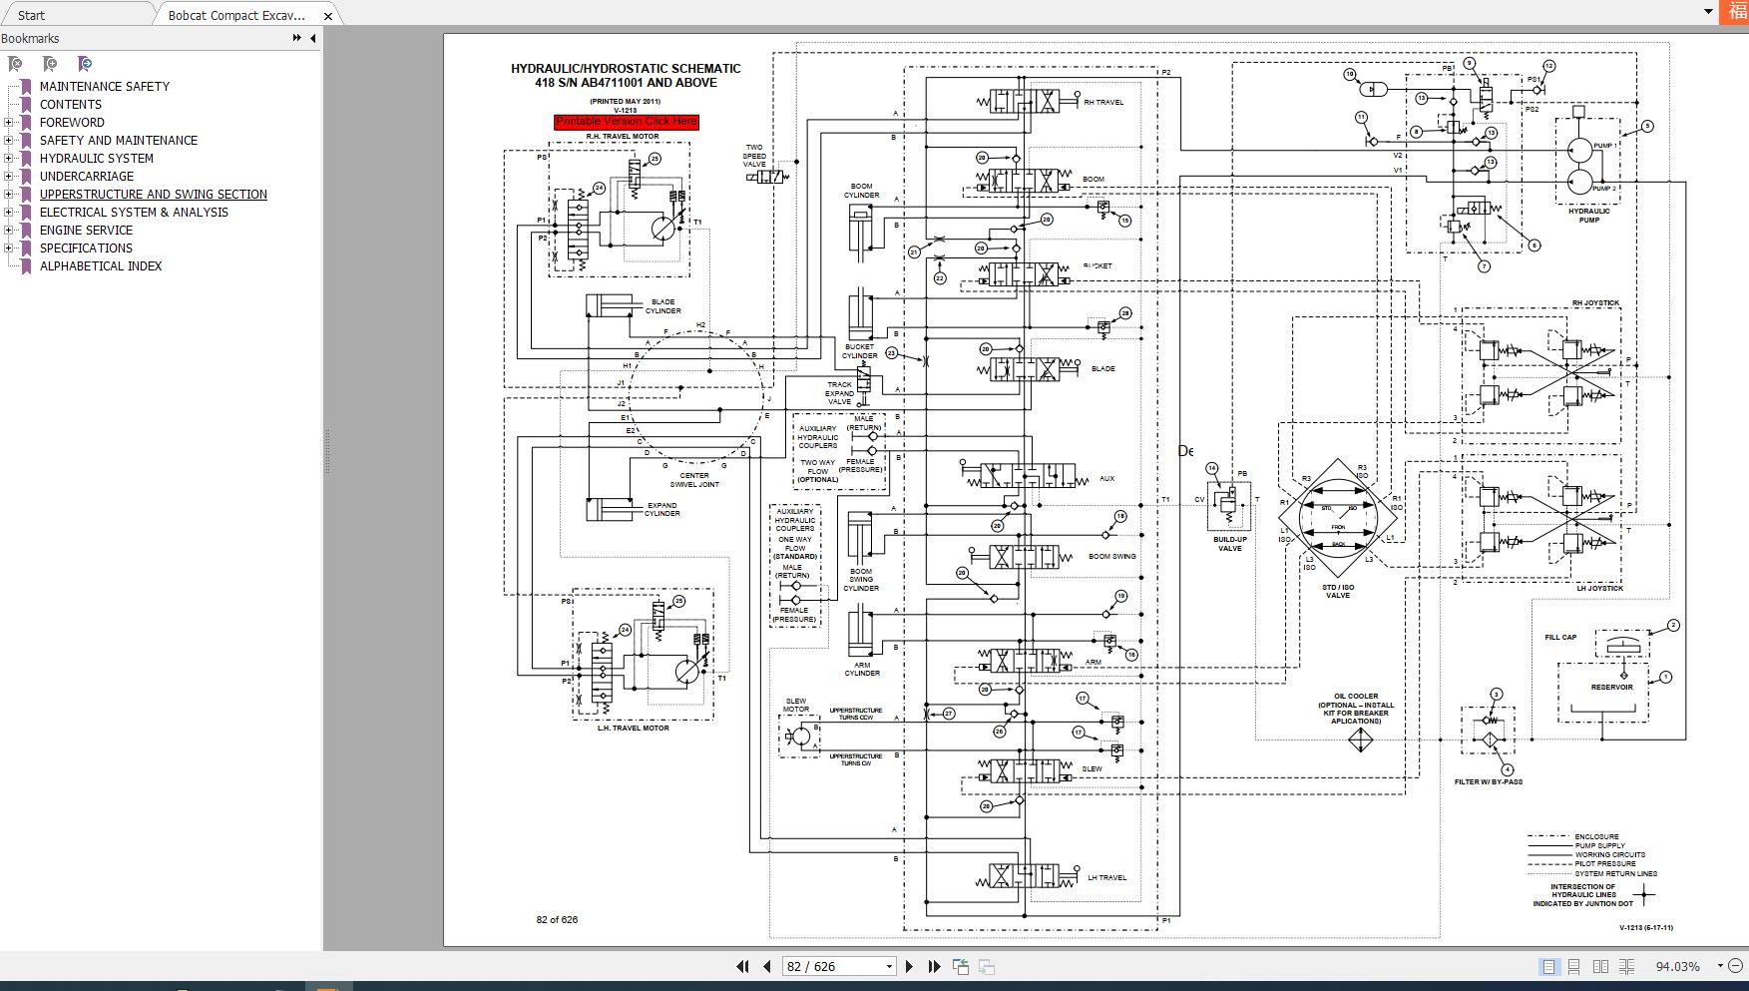Expand the FOREWORD bookmark node

[x=9, y=123]
